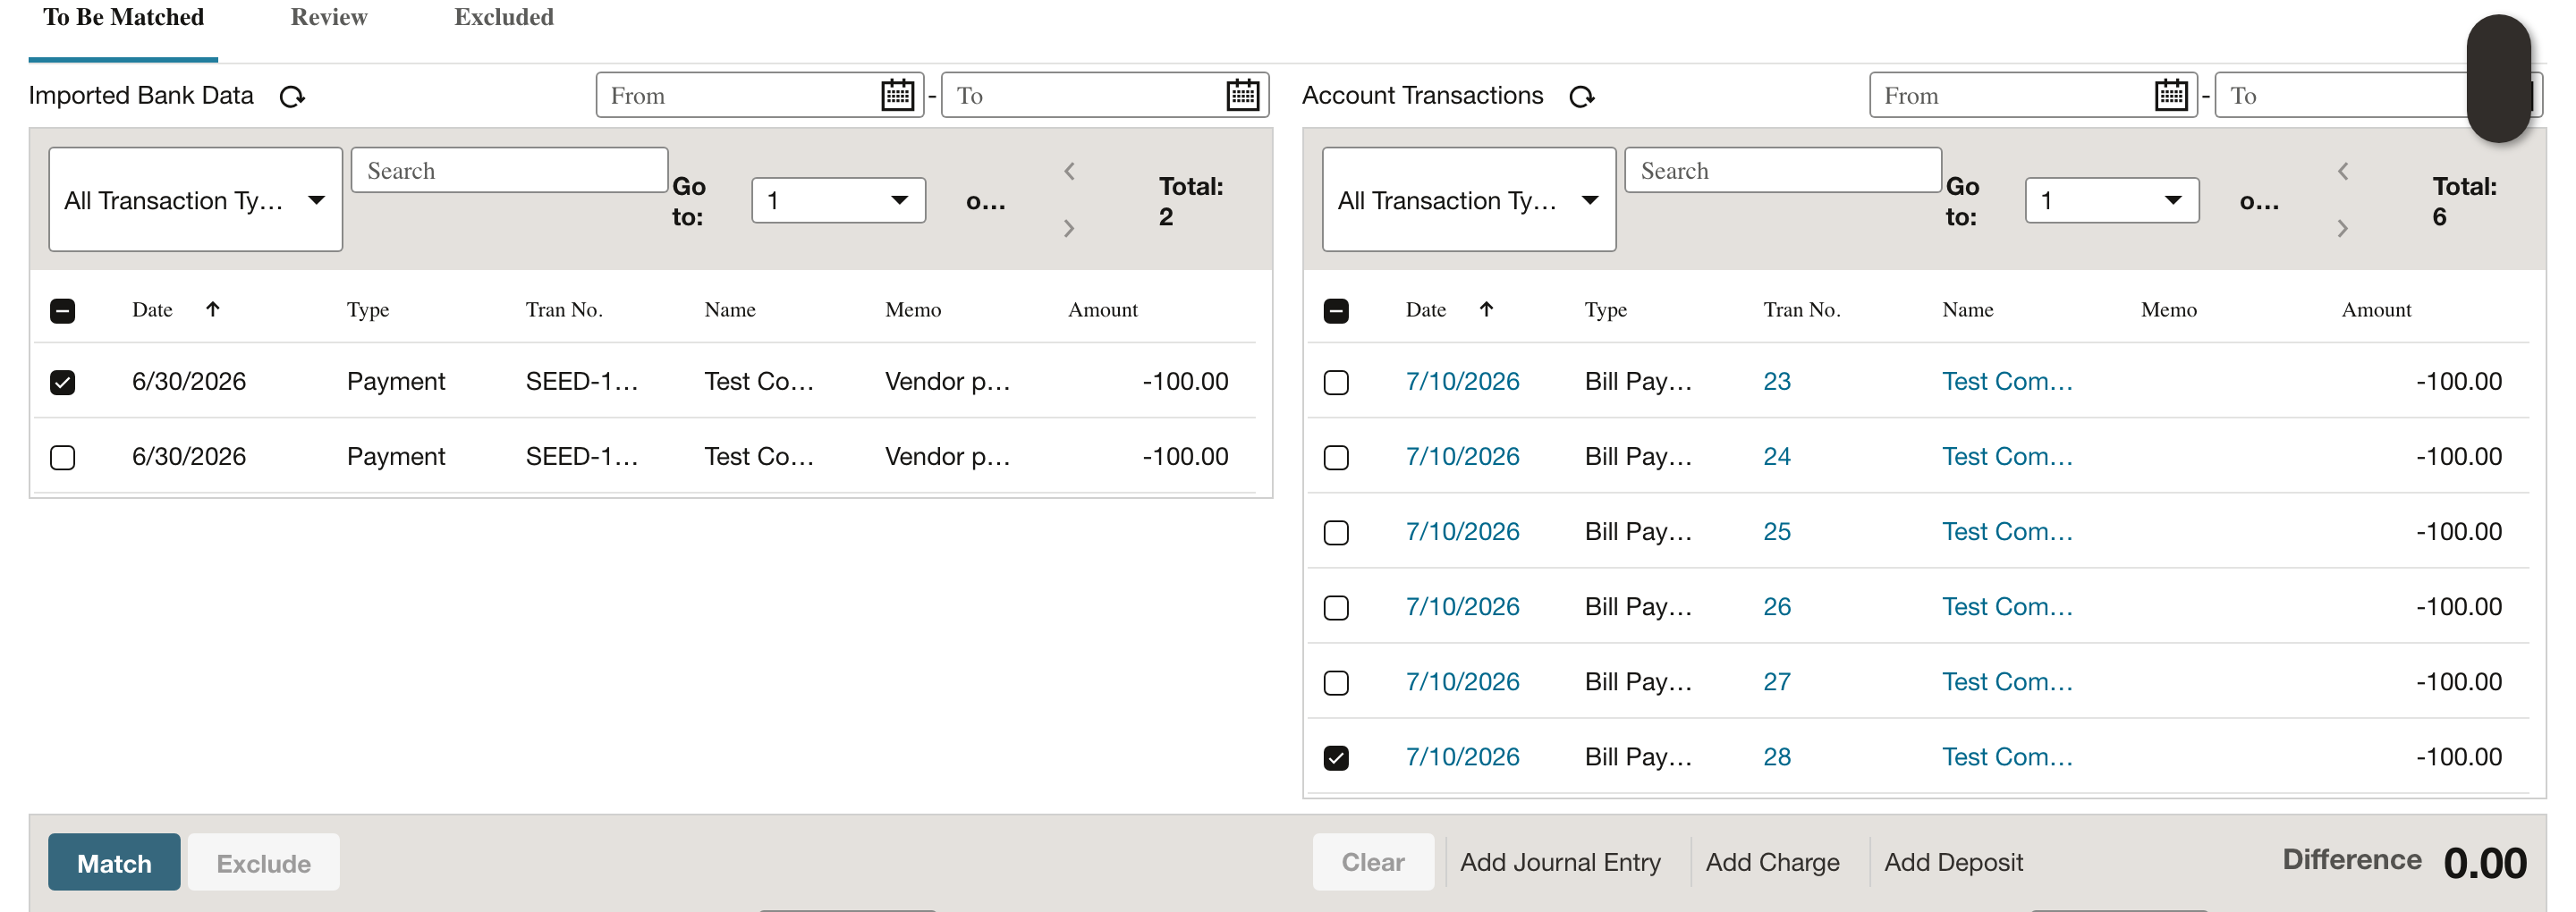Viewport: 2576px width, 912px height.
Task: Open Account Transactions transaction type dropdown
Action: pos(1469,200)
